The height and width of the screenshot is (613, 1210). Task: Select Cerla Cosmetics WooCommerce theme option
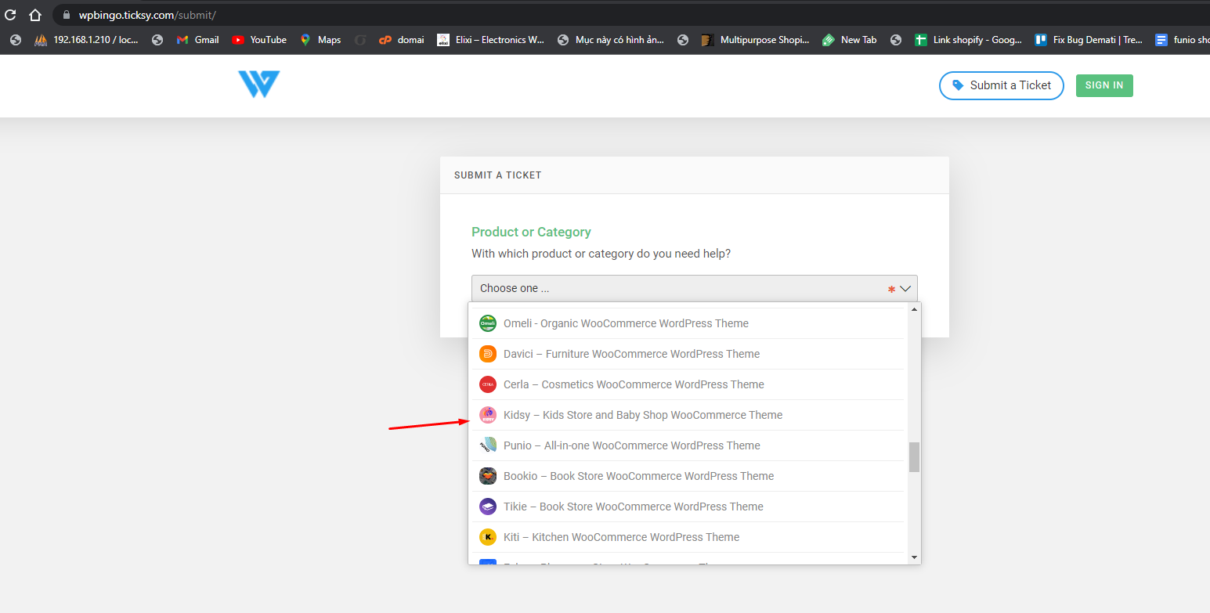pos(688,384)
